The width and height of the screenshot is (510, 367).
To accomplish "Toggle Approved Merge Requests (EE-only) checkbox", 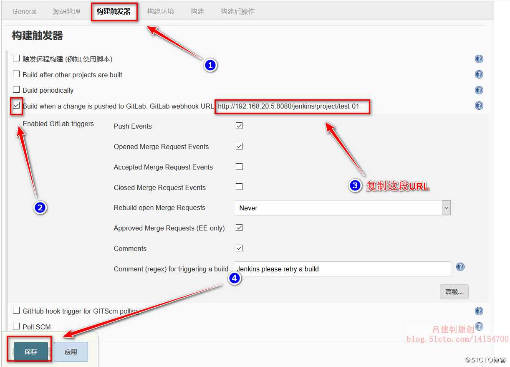I will coord(239,228).
